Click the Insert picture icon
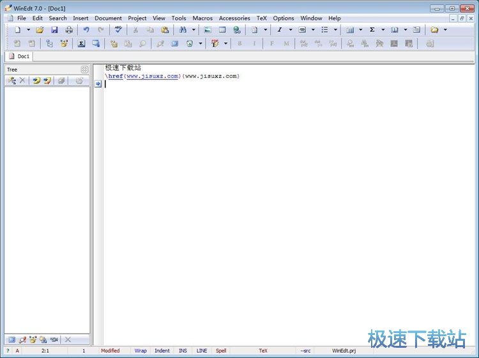This screenshot has height=358, width=479. coord(208,29)
